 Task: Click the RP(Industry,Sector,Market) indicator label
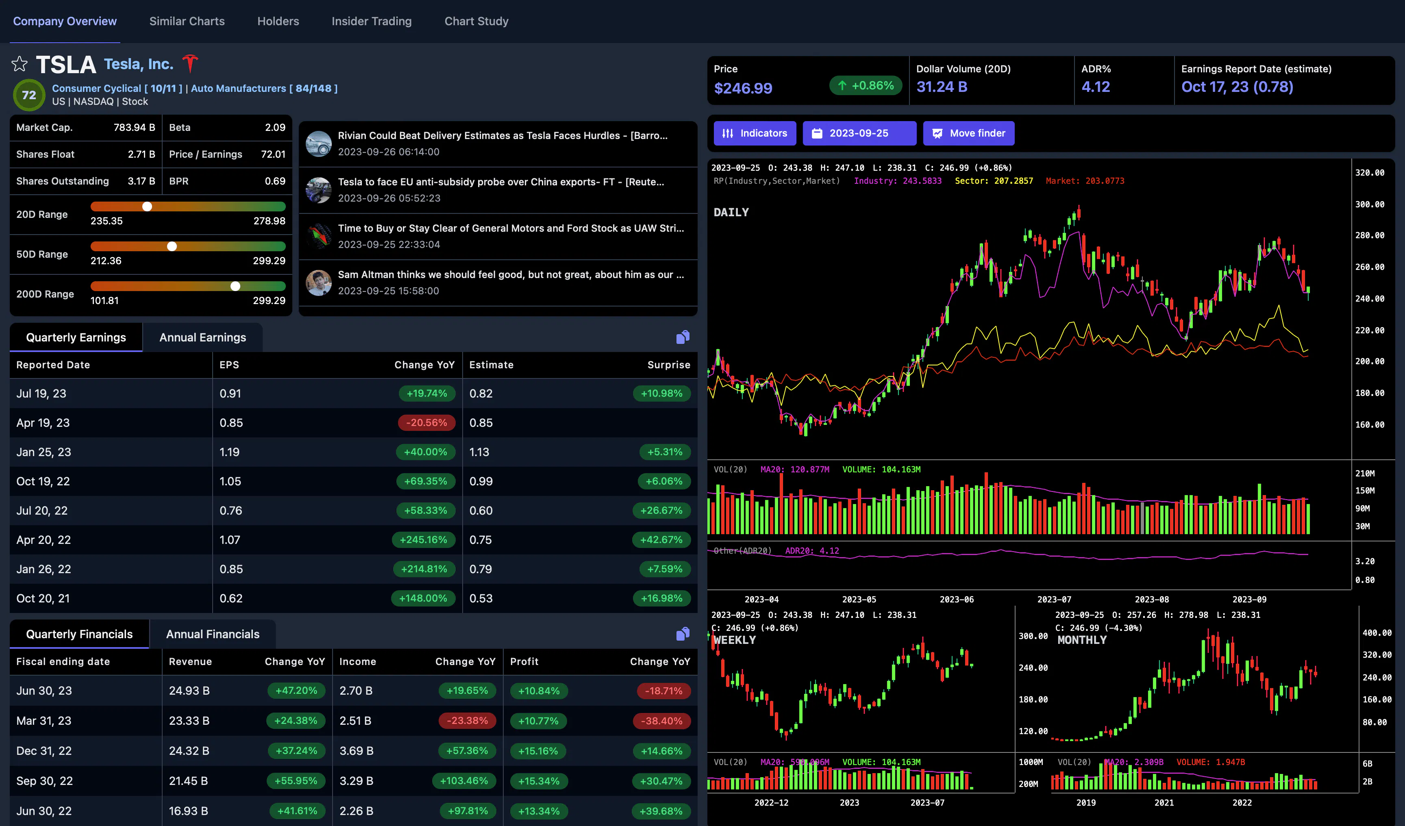776,180
